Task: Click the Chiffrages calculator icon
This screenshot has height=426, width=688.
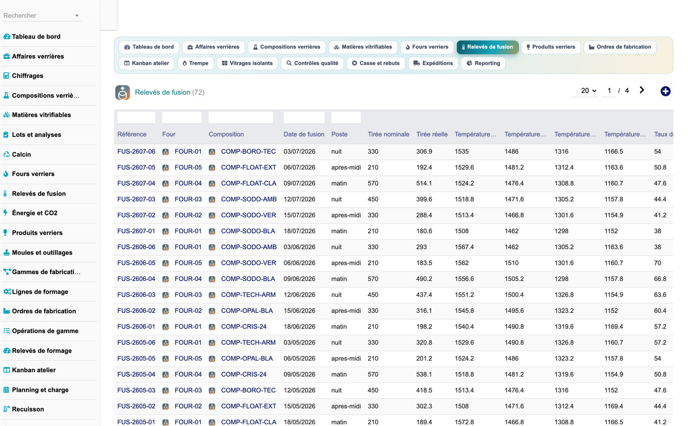Action: click(7, 76)
